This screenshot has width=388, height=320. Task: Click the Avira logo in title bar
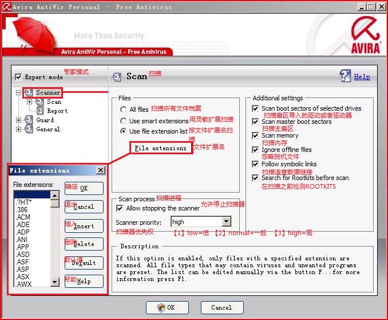click(6, 7)
